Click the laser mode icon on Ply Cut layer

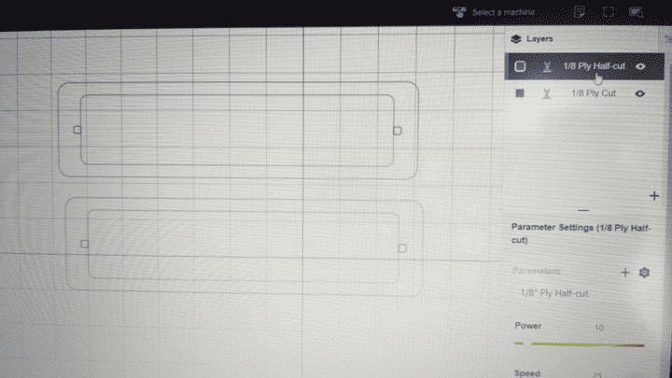pyautogui.click(x=546, y=93)
